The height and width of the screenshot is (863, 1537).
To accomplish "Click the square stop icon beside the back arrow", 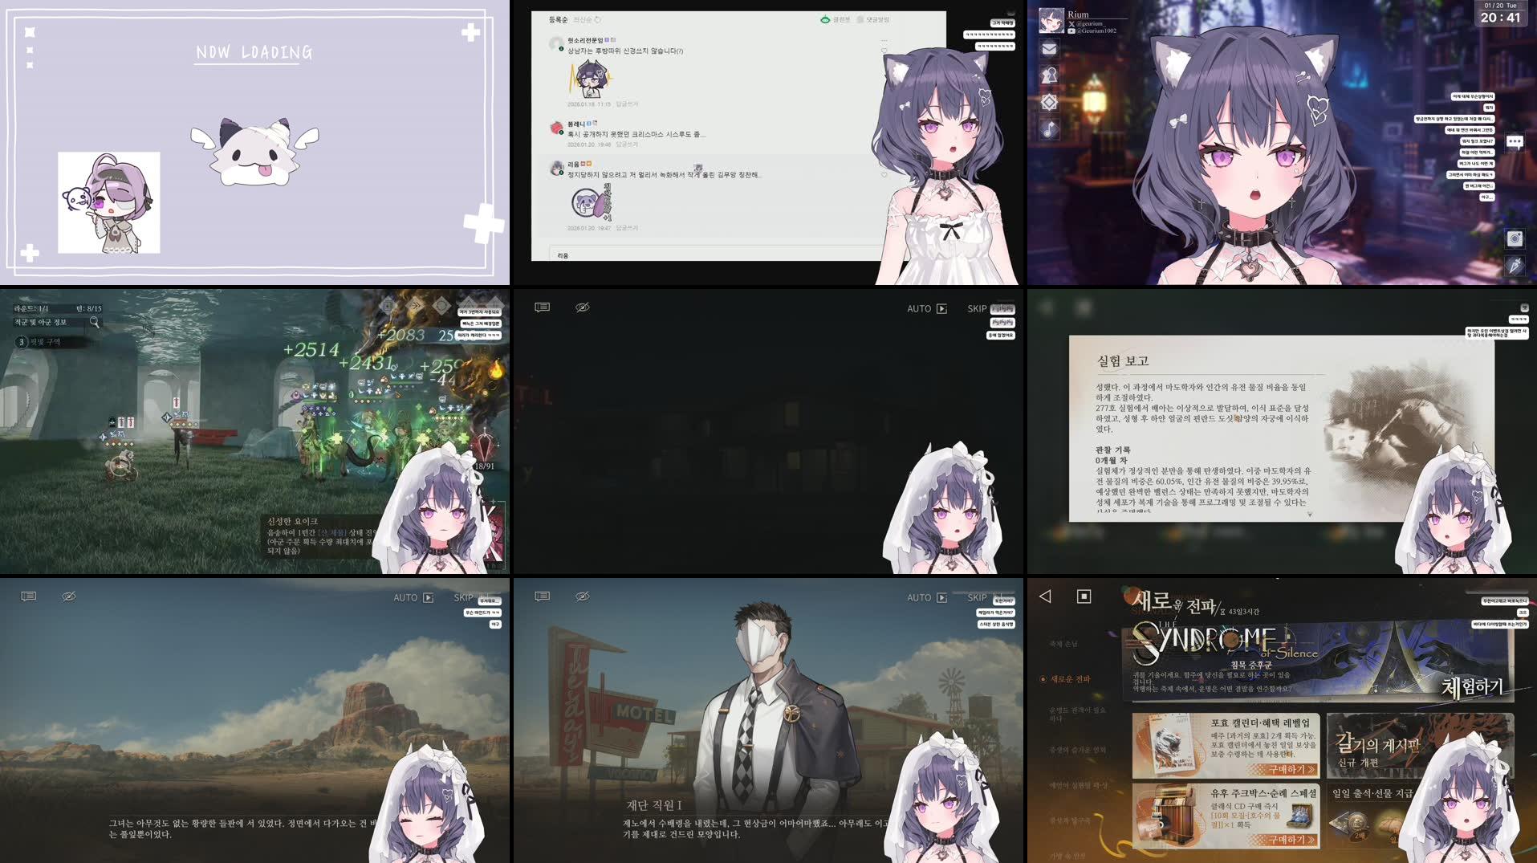I will point(1084,596).
